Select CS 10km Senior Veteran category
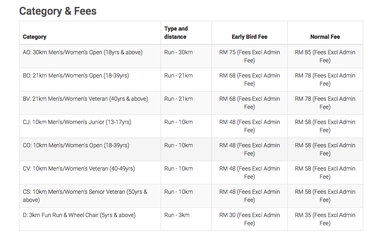The height and width of the screenshot is (246, 384). tap(85, 196)
